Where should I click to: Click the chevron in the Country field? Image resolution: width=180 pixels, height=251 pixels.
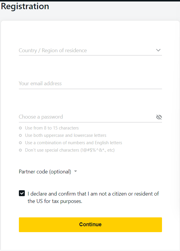158,50
